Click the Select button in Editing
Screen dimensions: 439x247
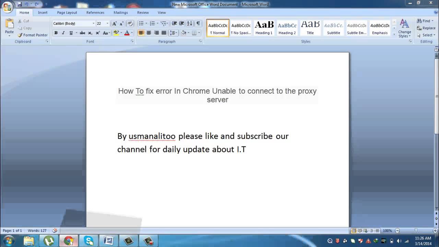(x=426, y=35)
